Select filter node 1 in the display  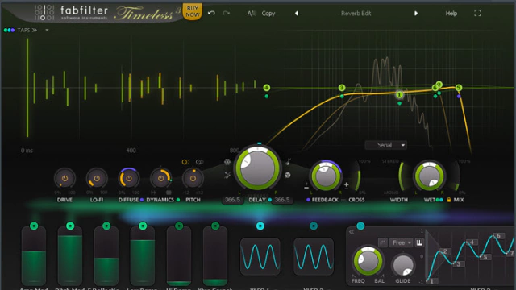click(x=399, y=95)
